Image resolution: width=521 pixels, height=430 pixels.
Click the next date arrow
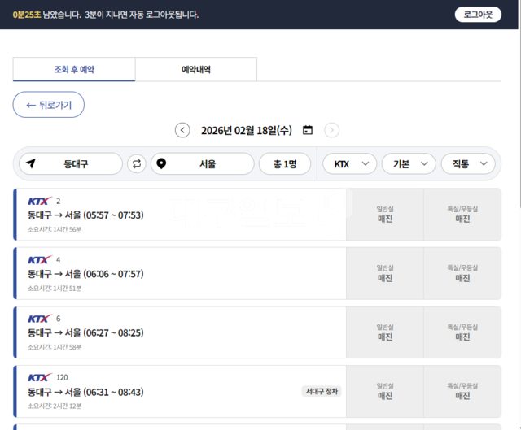pos(331,130)
